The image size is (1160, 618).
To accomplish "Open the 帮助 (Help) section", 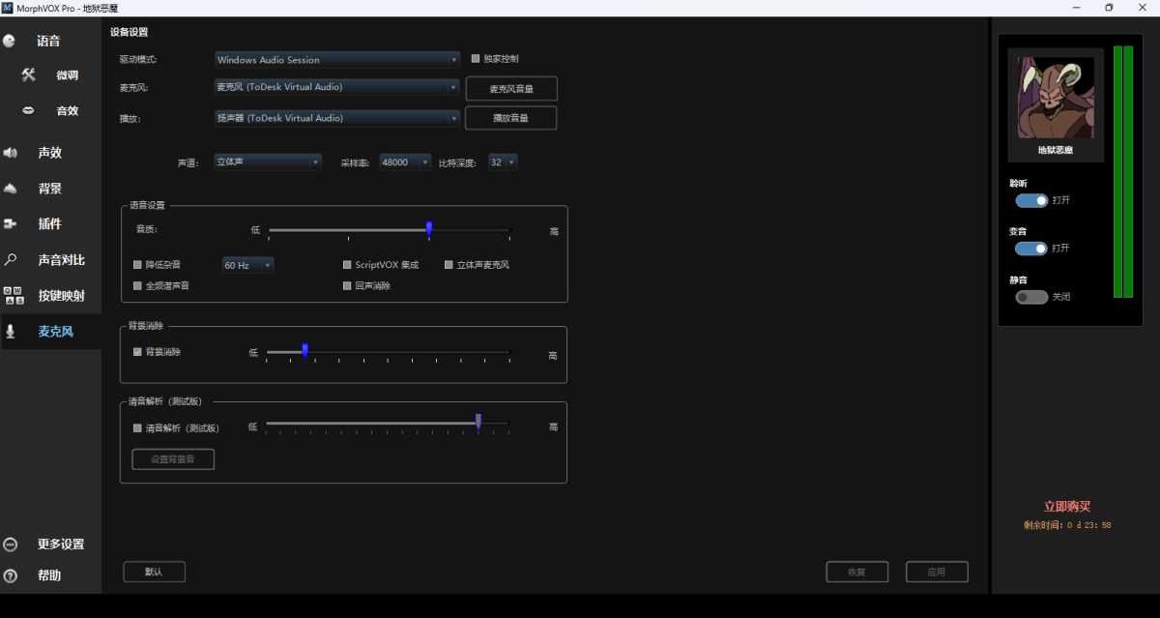I will [x=49, y=574].
